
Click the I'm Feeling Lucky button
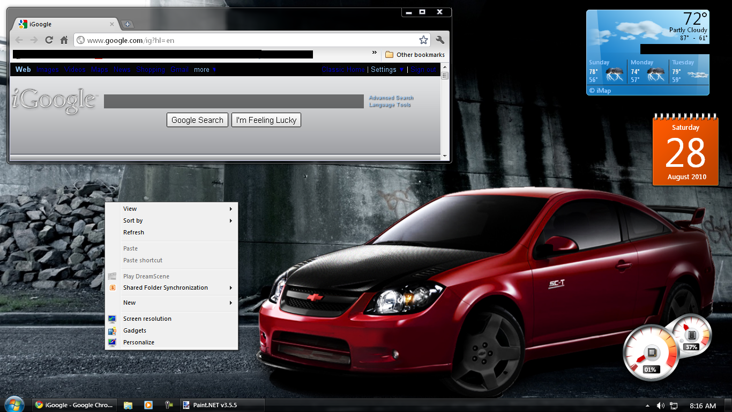266,120
